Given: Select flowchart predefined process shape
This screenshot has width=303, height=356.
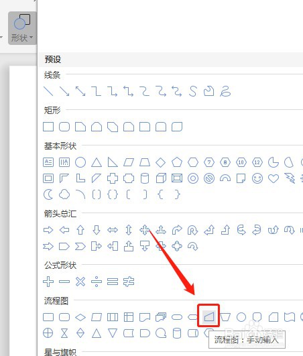Looking at the screenshot, I should 113,317.
